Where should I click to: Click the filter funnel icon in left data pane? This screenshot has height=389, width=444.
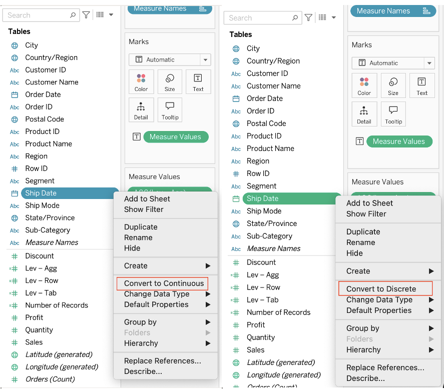86,14
